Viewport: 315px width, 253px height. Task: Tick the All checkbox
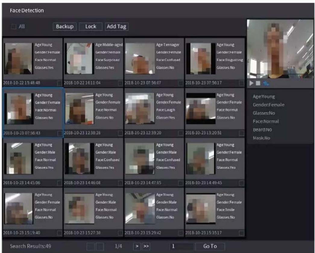pos(14,26)
